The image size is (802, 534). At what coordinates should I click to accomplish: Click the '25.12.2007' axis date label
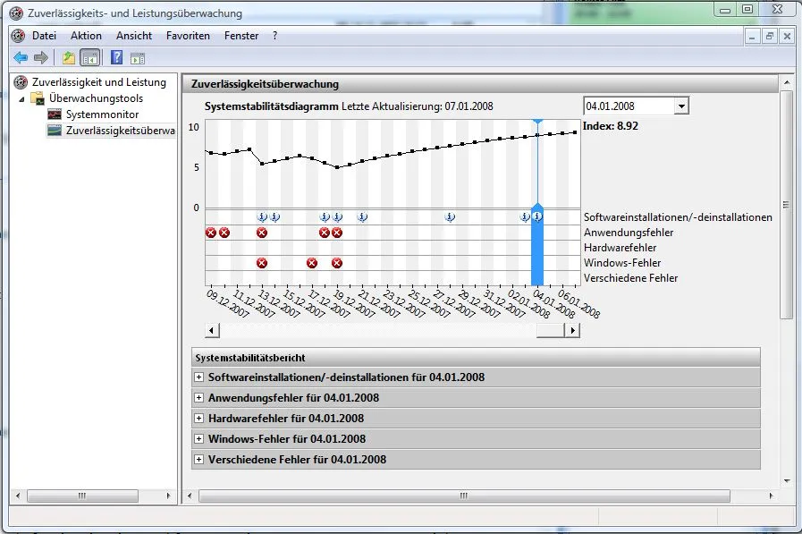tap(428, 303)
